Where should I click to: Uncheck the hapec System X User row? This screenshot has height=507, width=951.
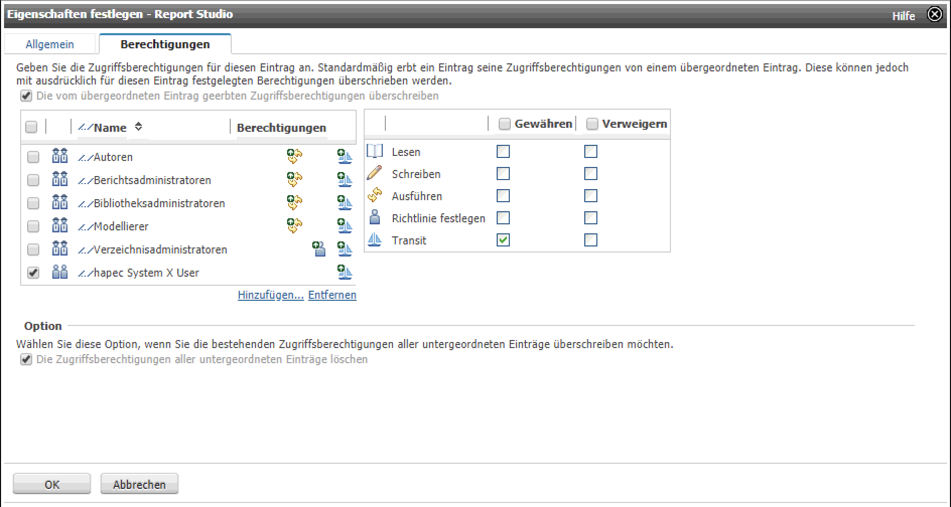(x=33, y=273)
